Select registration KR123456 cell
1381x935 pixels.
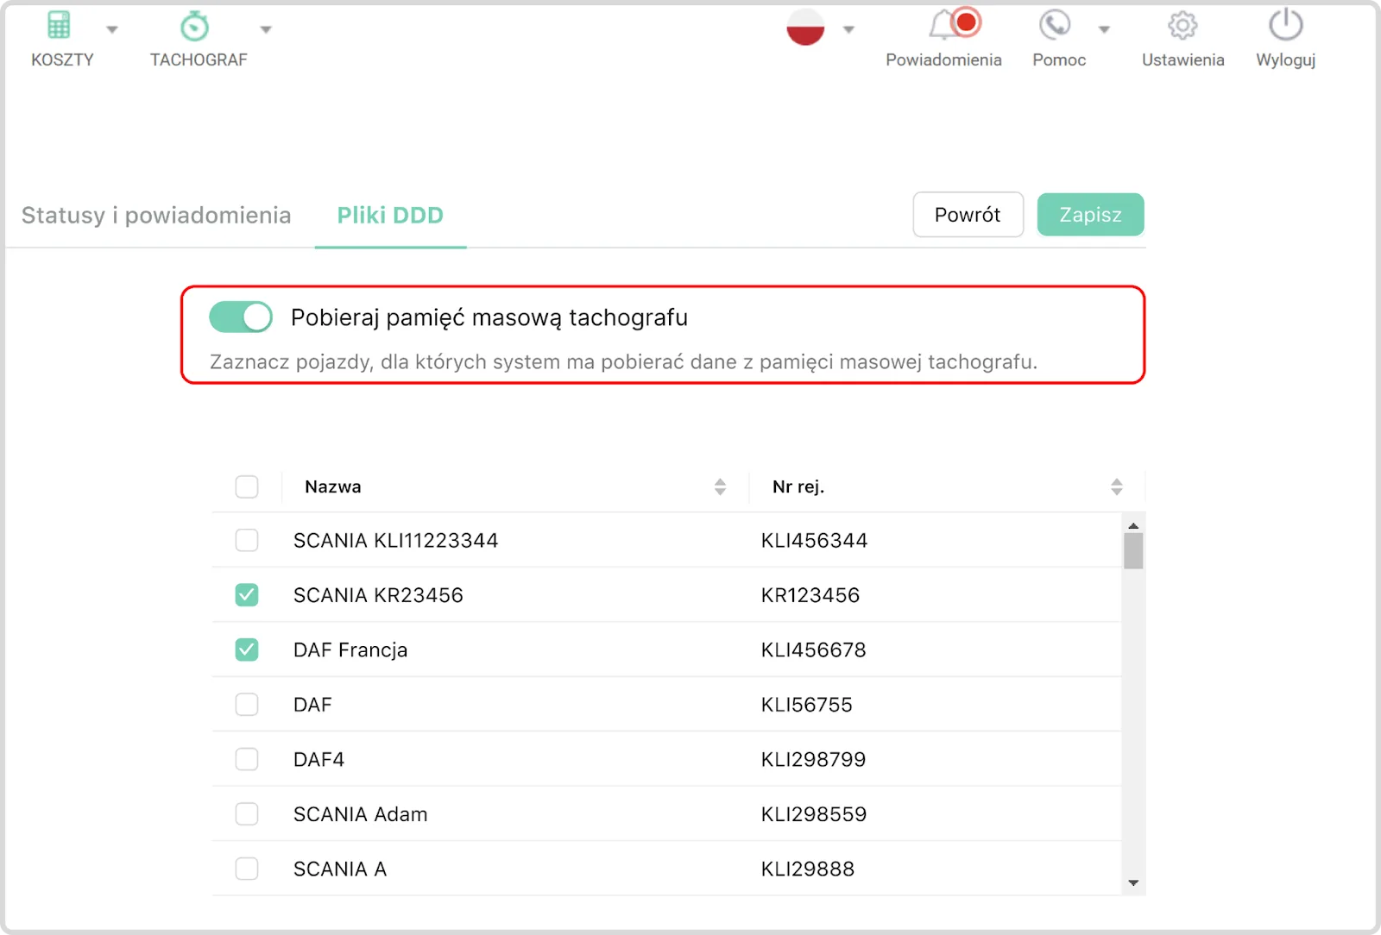click(x=810, y=595)
